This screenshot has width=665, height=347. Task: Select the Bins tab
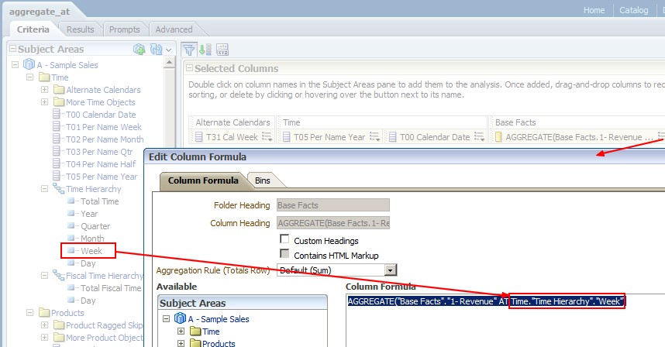(263, 180)
